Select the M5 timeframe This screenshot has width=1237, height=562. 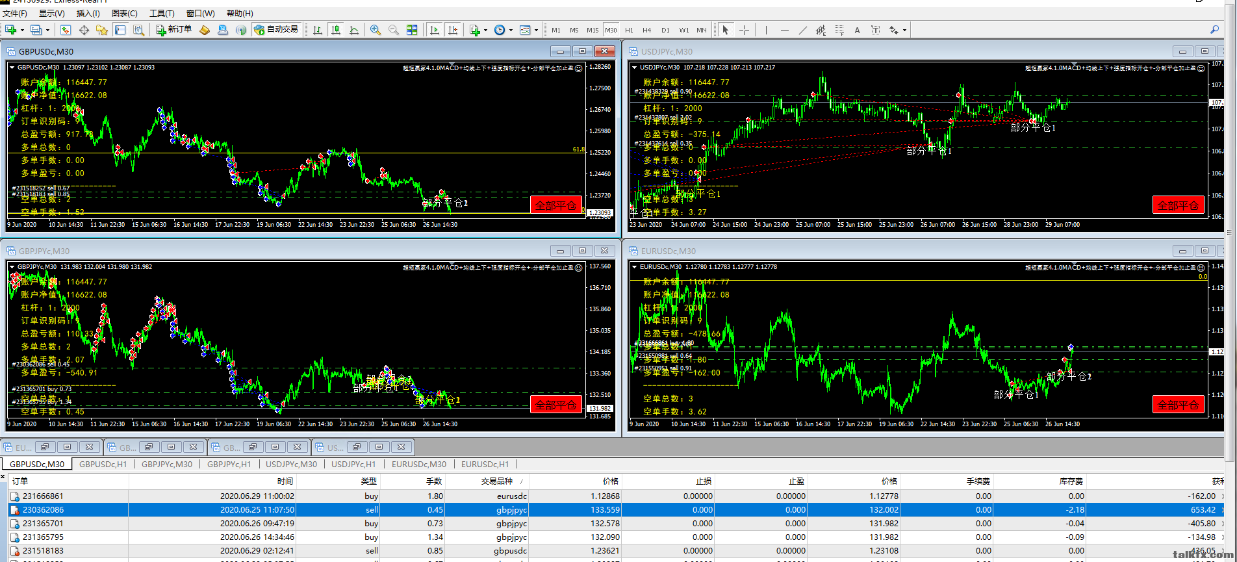[574, 30]
